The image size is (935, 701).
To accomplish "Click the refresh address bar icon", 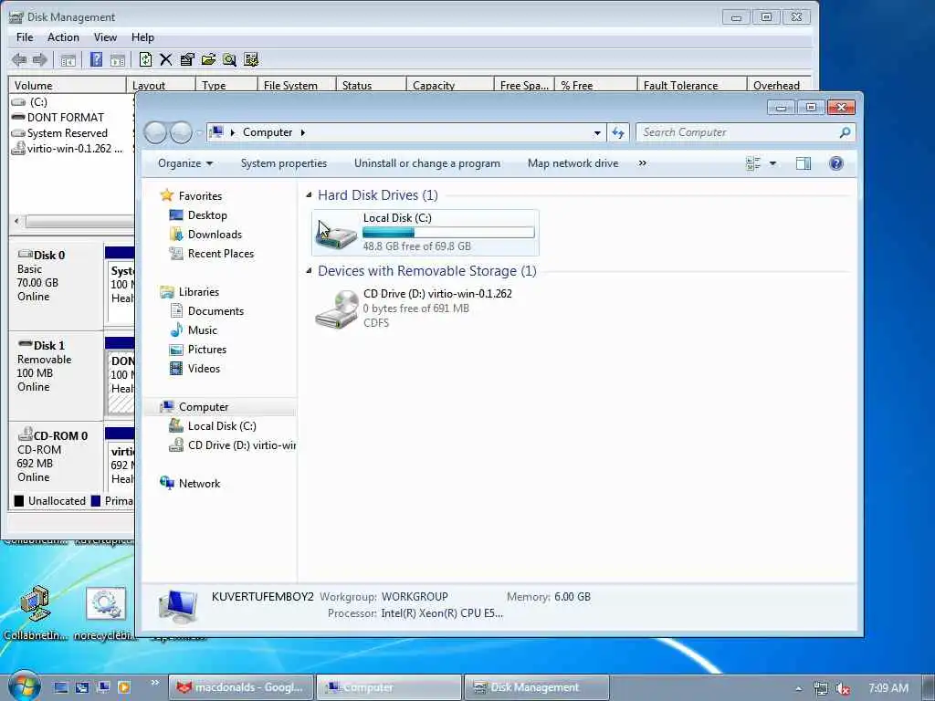I will pyautogui.click(x=618, y=133).
